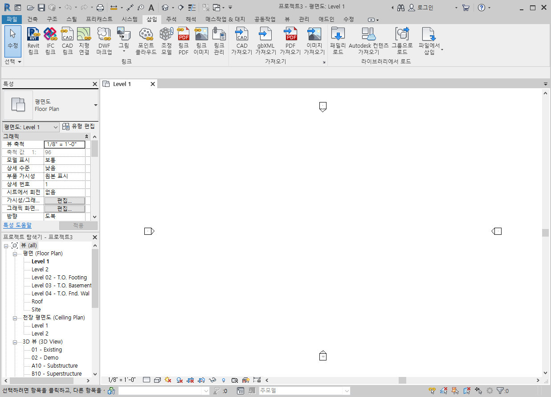Toggle select links in status bar
Viewport: 551px width, 397px height.
pyautogui.click(x=432, y=391)
